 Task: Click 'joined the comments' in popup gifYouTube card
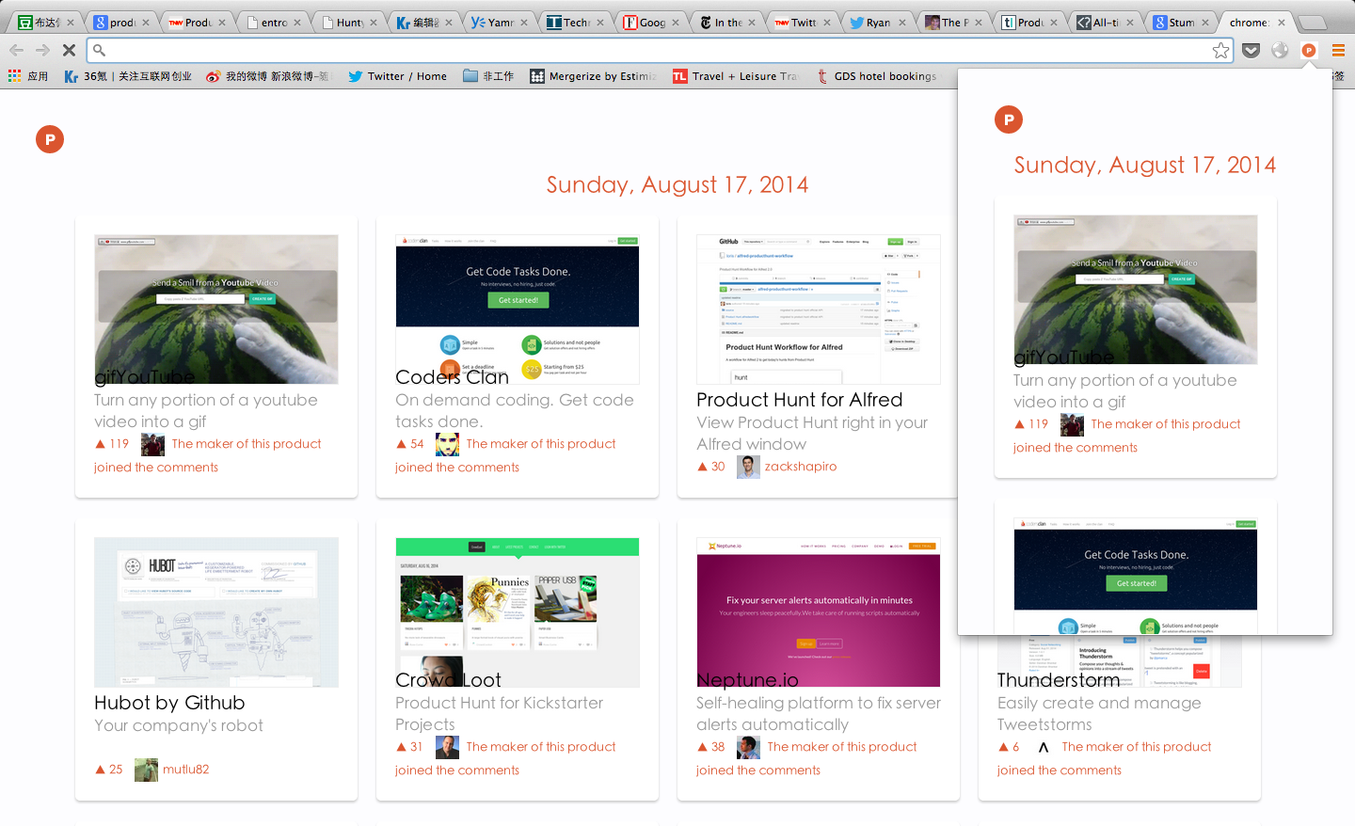[x=1076, y=448]
